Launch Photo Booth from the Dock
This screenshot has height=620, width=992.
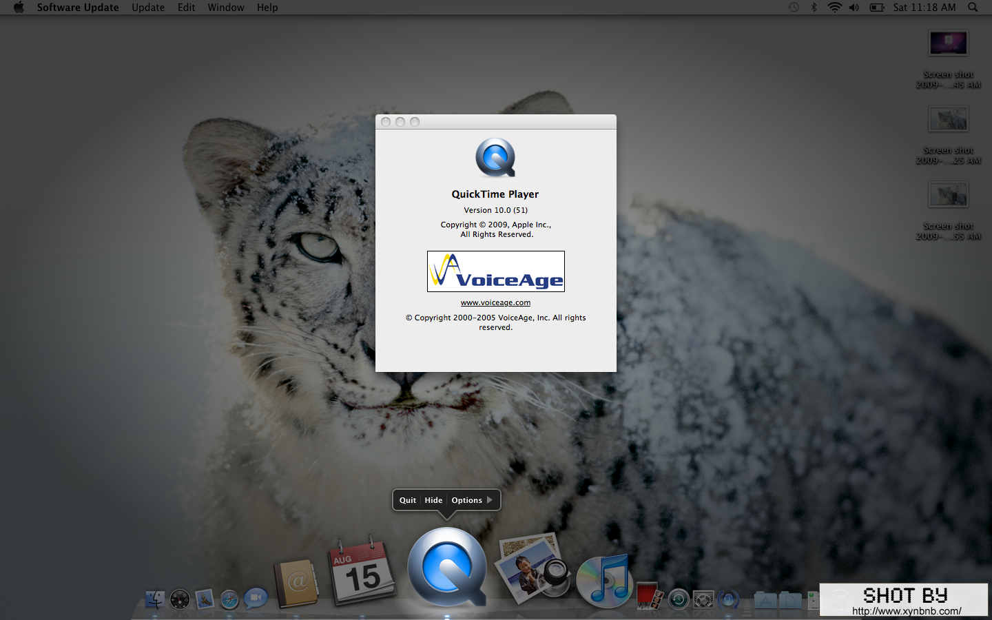click(649, 597)
